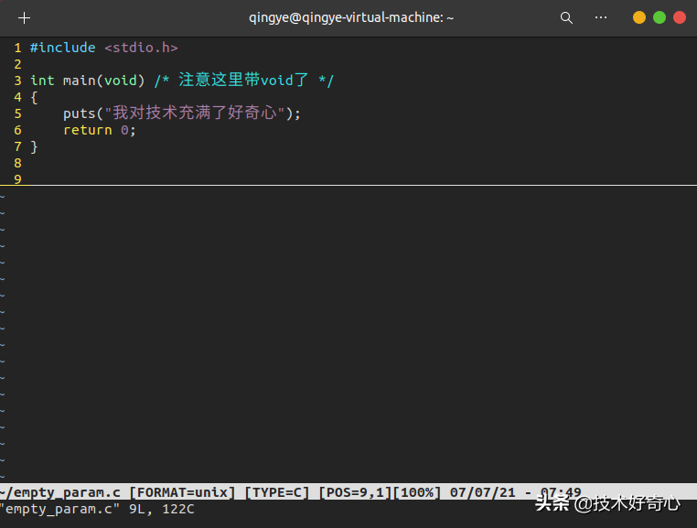Click the qingye@qingye-virtual-machine window title
The image size is (697, 528).
pyautogui.click(x=351, y=17)
